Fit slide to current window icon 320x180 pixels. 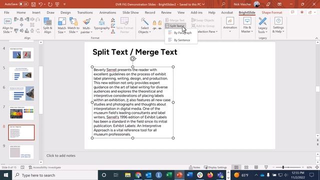tap(317, 167)
